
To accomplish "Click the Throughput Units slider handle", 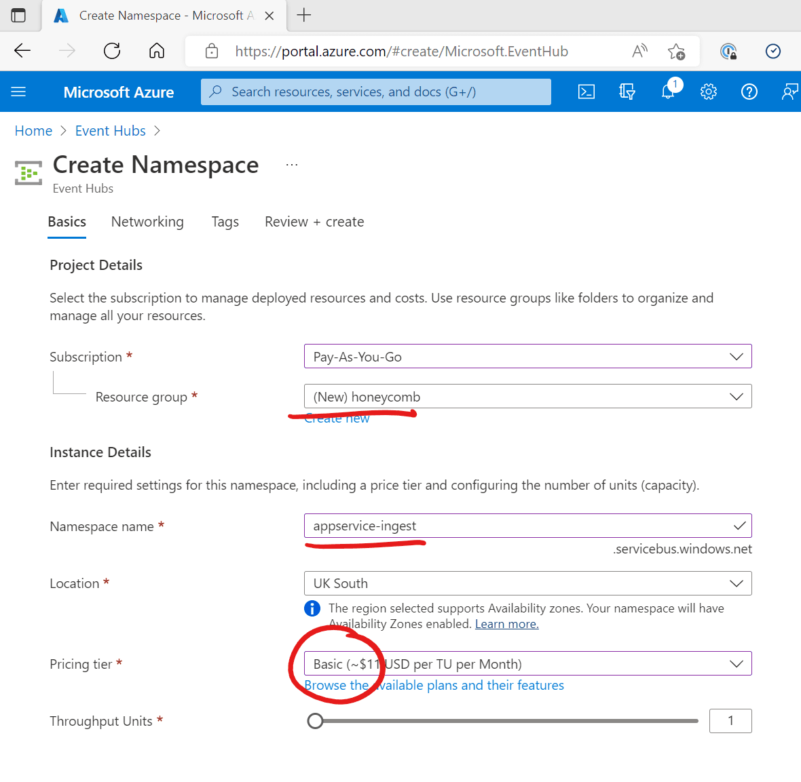I will tap(315, 721).
